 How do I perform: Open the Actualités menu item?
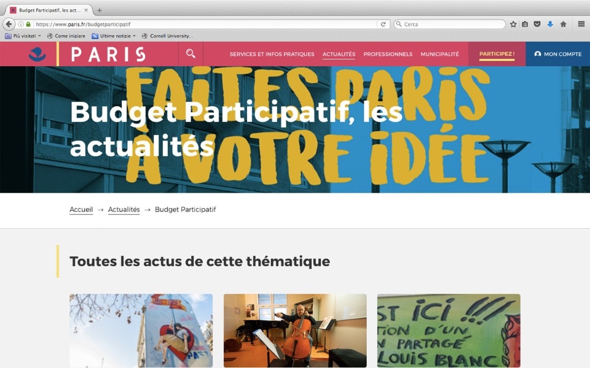point(339,54)
